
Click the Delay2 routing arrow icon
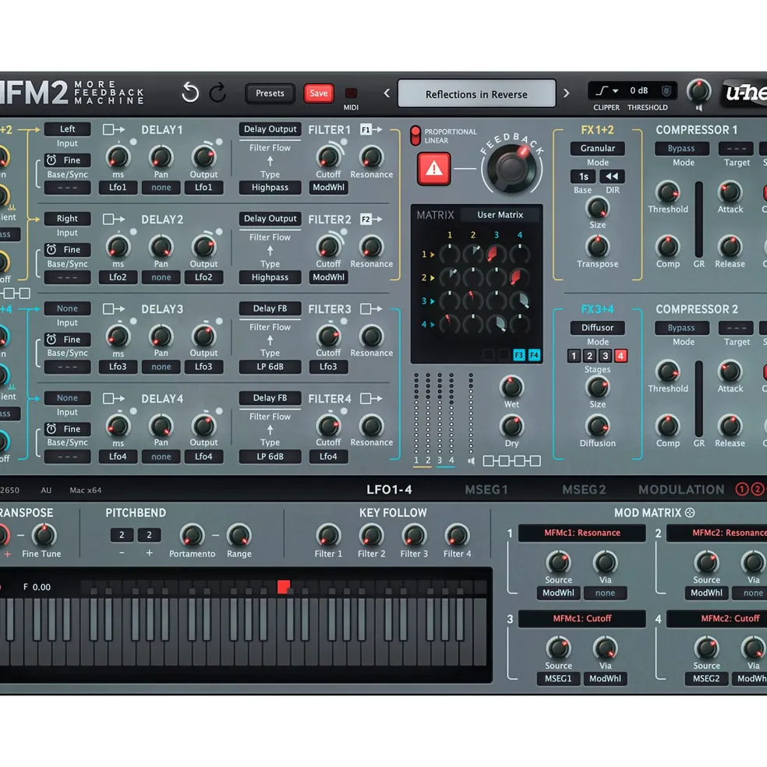pos(114,219)
